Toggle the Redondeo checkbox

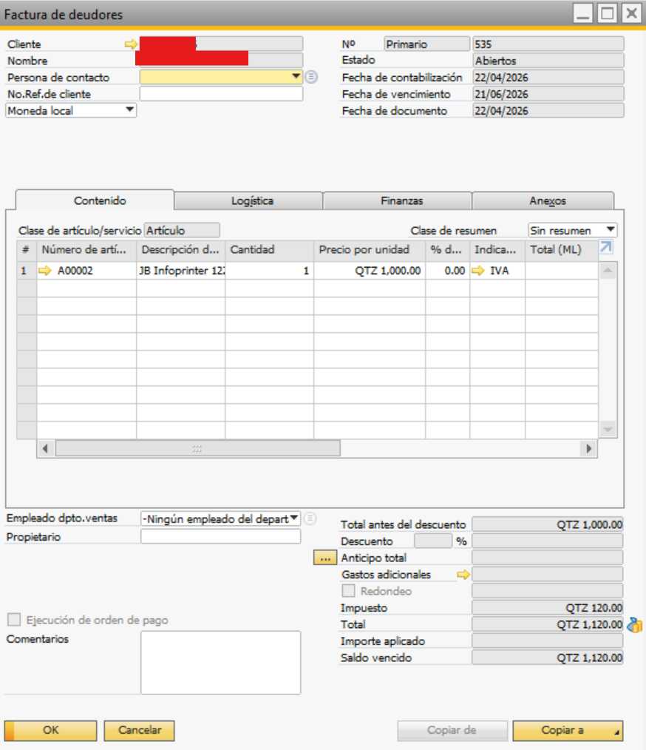tap(348, 591)
